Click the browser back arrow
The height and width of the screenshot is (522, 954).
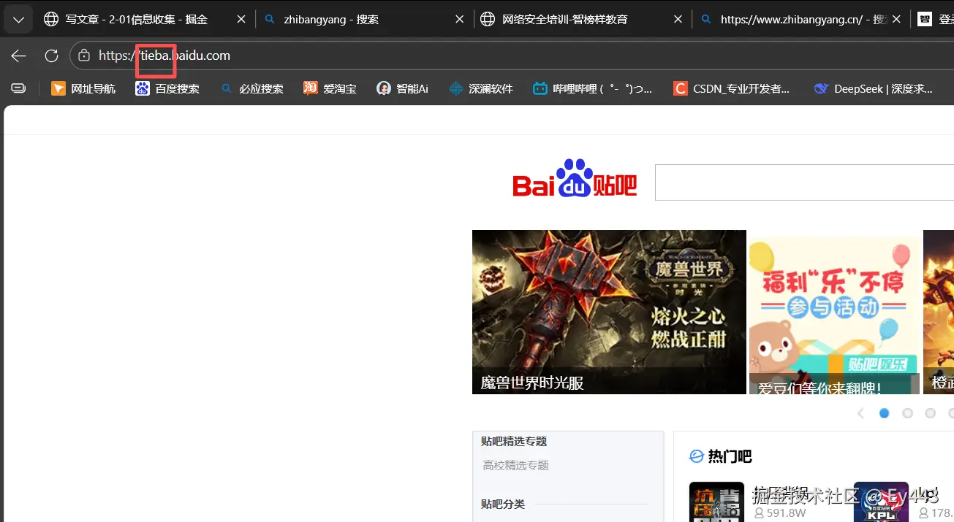coord(18,55)
